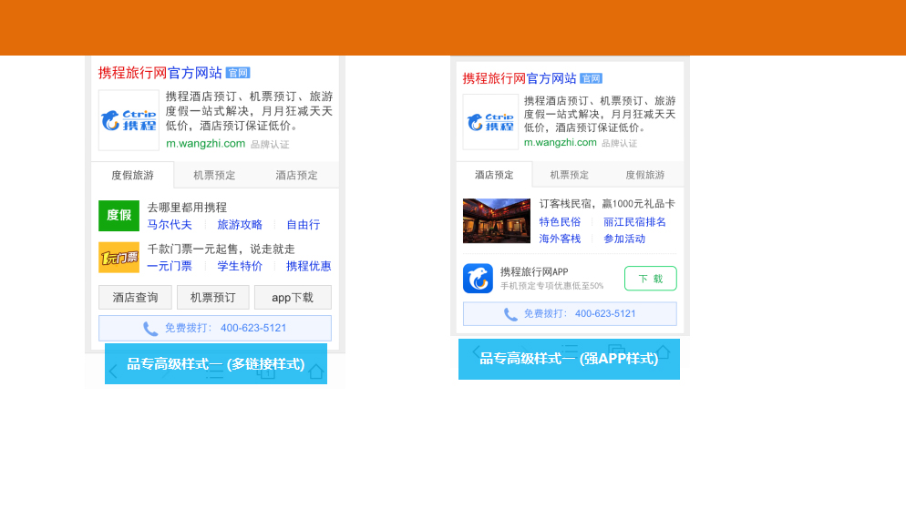The width and height of the screenshot is (906, 509).
Task: Click the Ctrip logo in the left card
Action: click(x=129, y=120)
